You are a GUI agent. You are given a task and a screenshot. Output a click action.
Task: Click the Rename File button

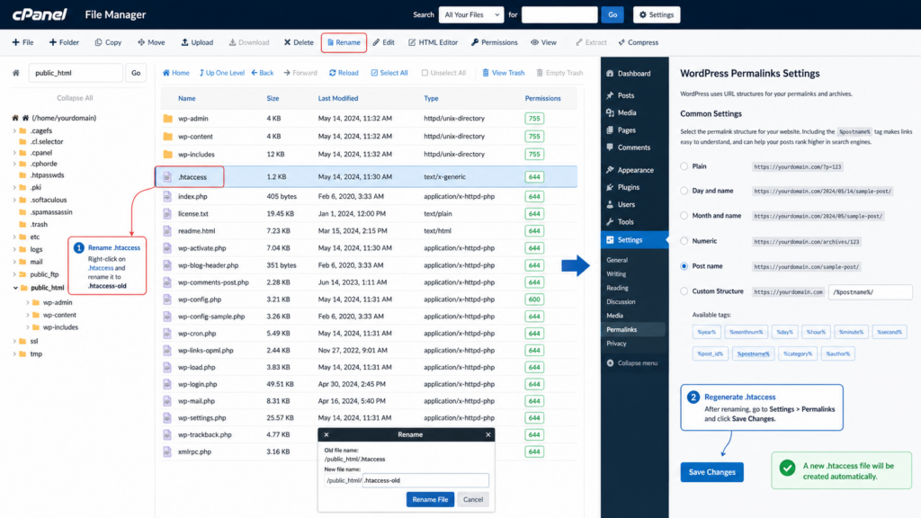(430, 500)
